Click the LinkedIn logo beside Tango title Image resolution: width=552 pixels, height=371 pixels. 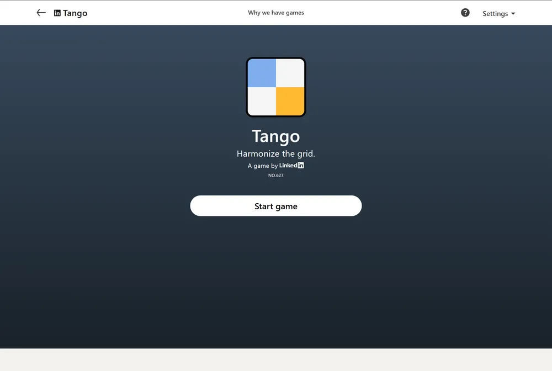pyautogui.click(x=57, y=13)
